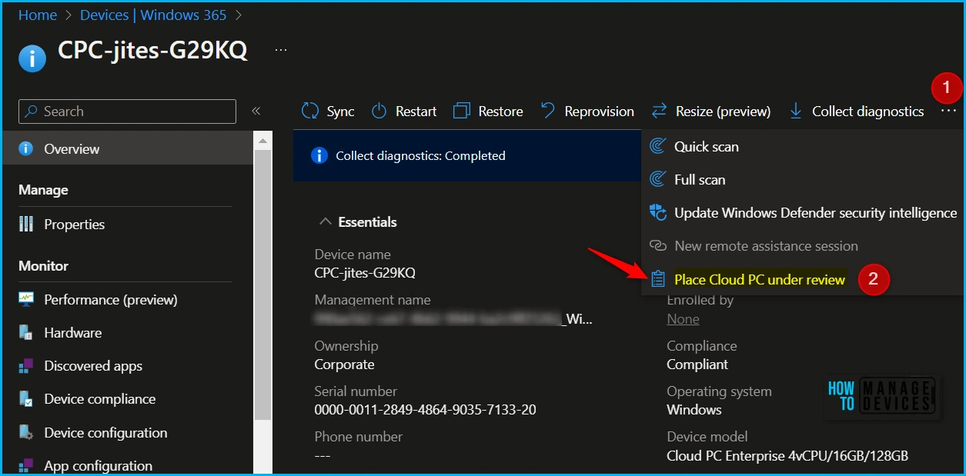Click the Full scan radar icon
The width and height of the screenshot is (966, 476).
pos(658,179)
